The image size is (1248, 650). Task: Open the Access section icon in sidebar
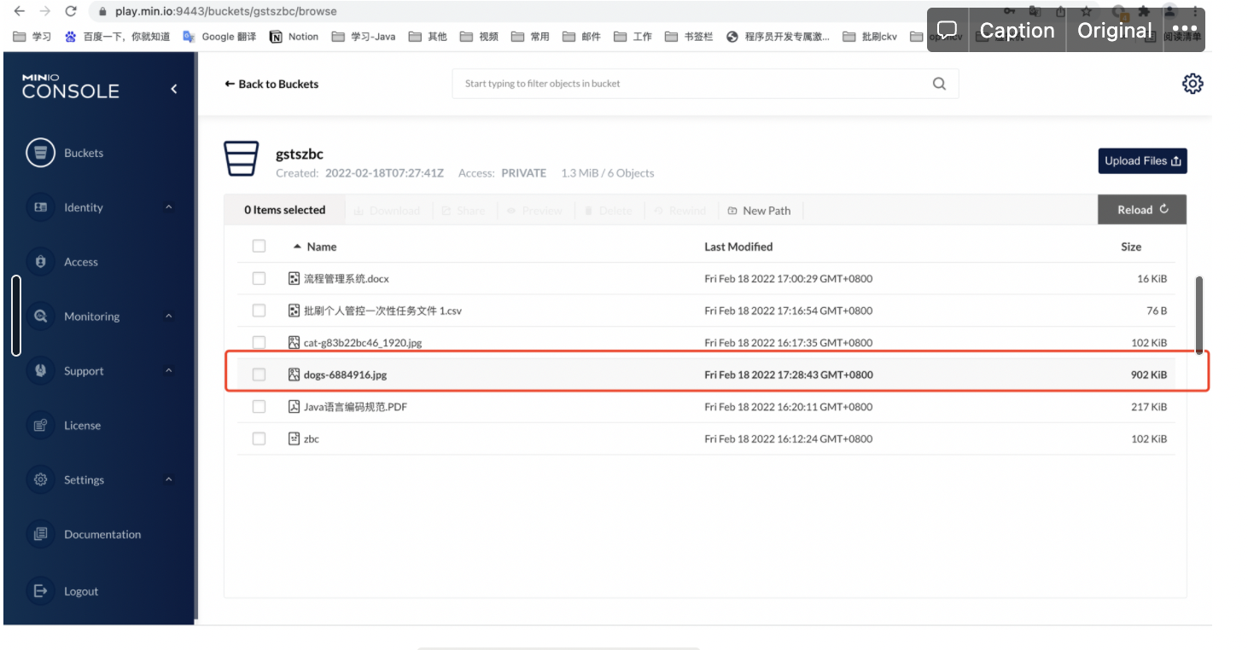(x=40, y=262)
